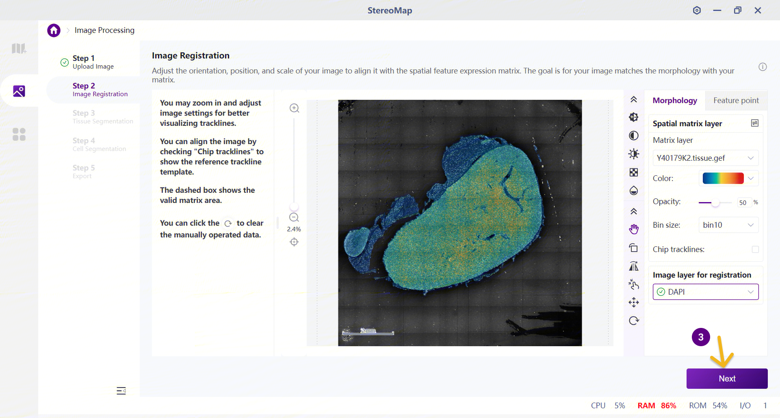Go to Step 3 Tissue Segmentation

pos(103,117)
